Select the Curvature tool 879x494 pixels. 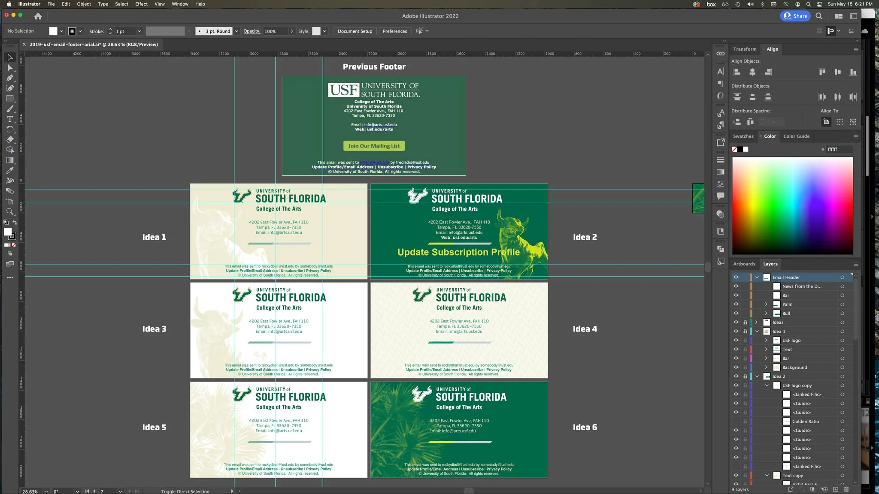tap(10, 88)
